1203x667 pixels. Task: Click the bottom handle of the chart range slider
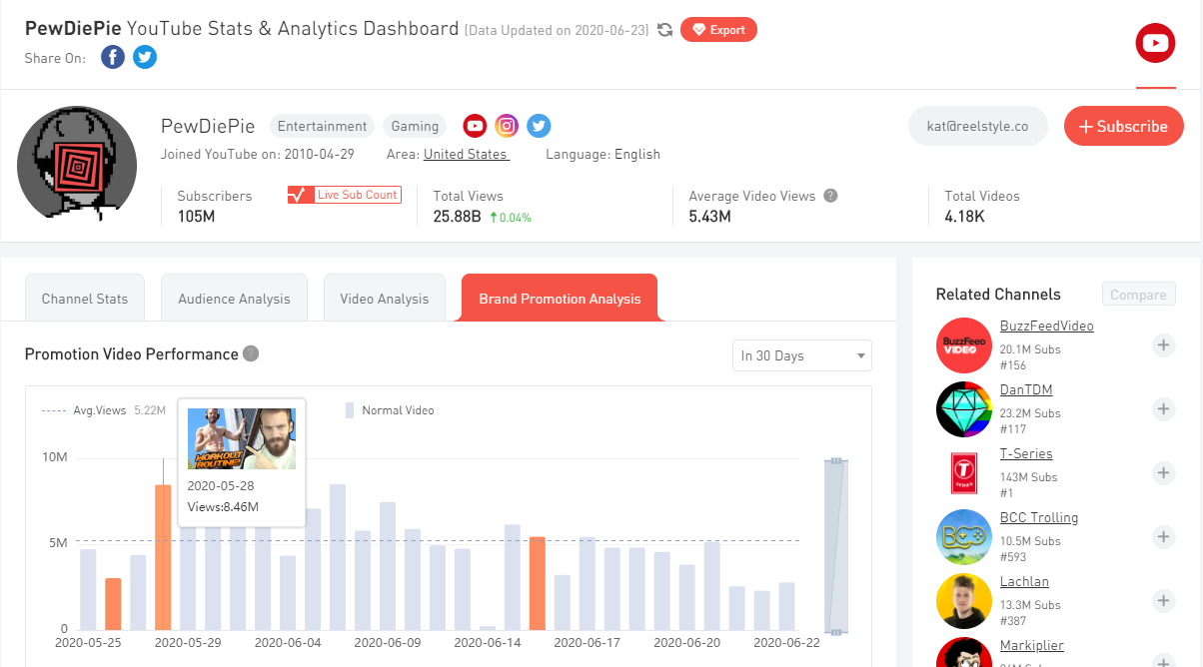[836, 631]
